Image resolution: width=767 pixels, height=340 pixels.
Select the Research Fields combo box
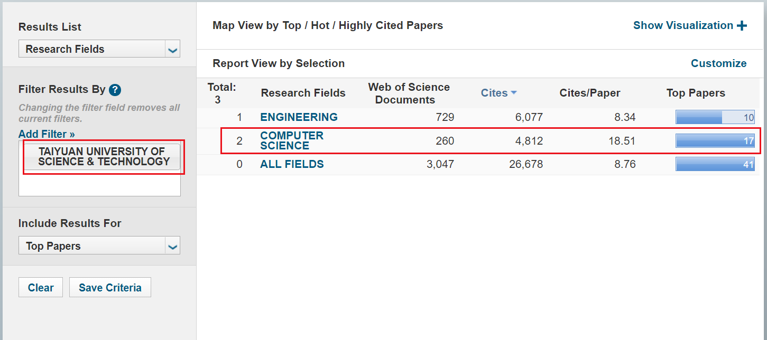pyautogui.click(x=93, y=49)
